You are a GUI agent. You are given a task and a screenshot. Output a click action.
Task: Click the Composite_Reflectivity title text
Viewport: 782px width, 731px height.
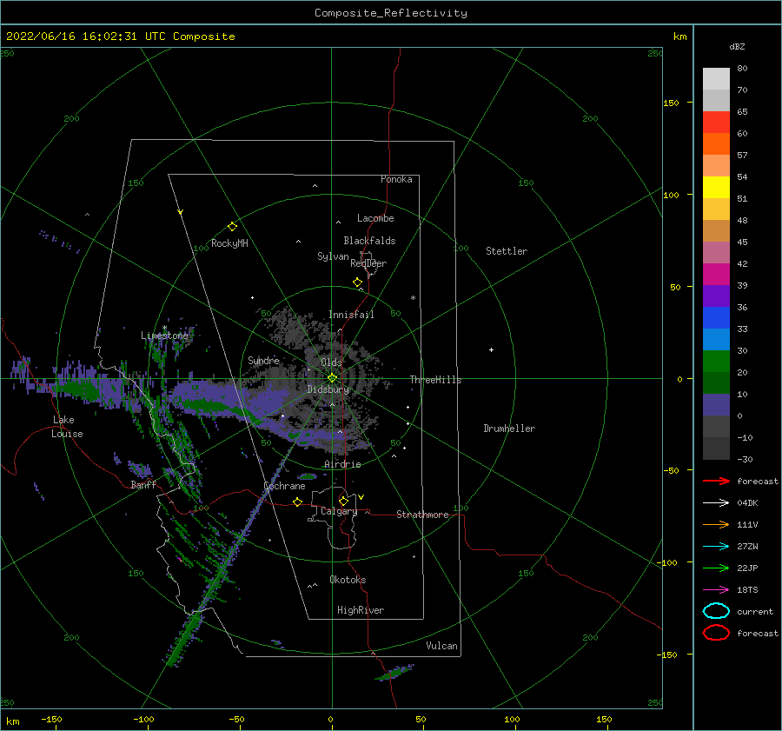point(391,13)
